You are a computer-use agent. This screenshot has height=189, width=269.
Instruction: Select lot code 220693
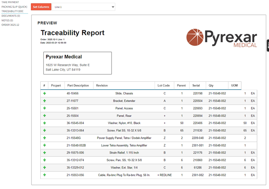(x=198, y=108)
